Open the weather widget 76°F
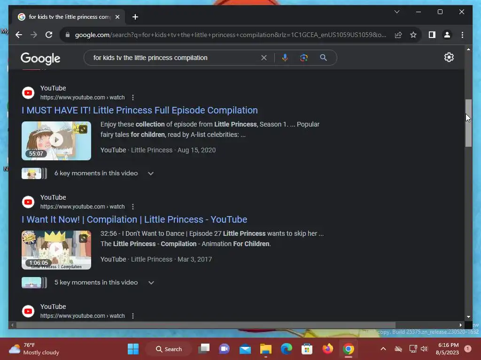 34,349
